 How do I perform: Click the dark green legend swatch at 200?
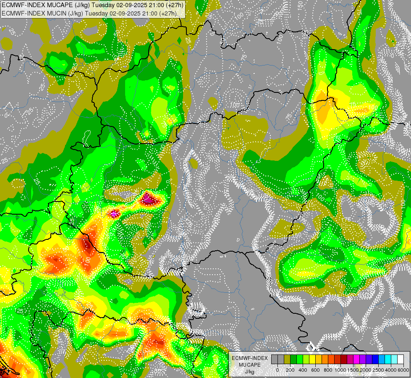click(293, 359)
